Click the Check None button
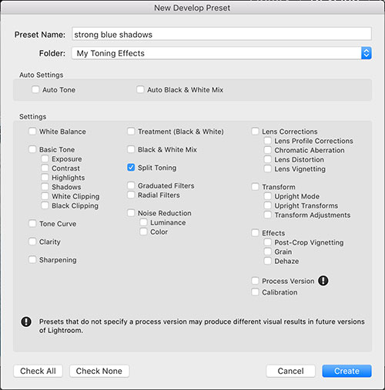The image size is (385, 390). point(99,371)
